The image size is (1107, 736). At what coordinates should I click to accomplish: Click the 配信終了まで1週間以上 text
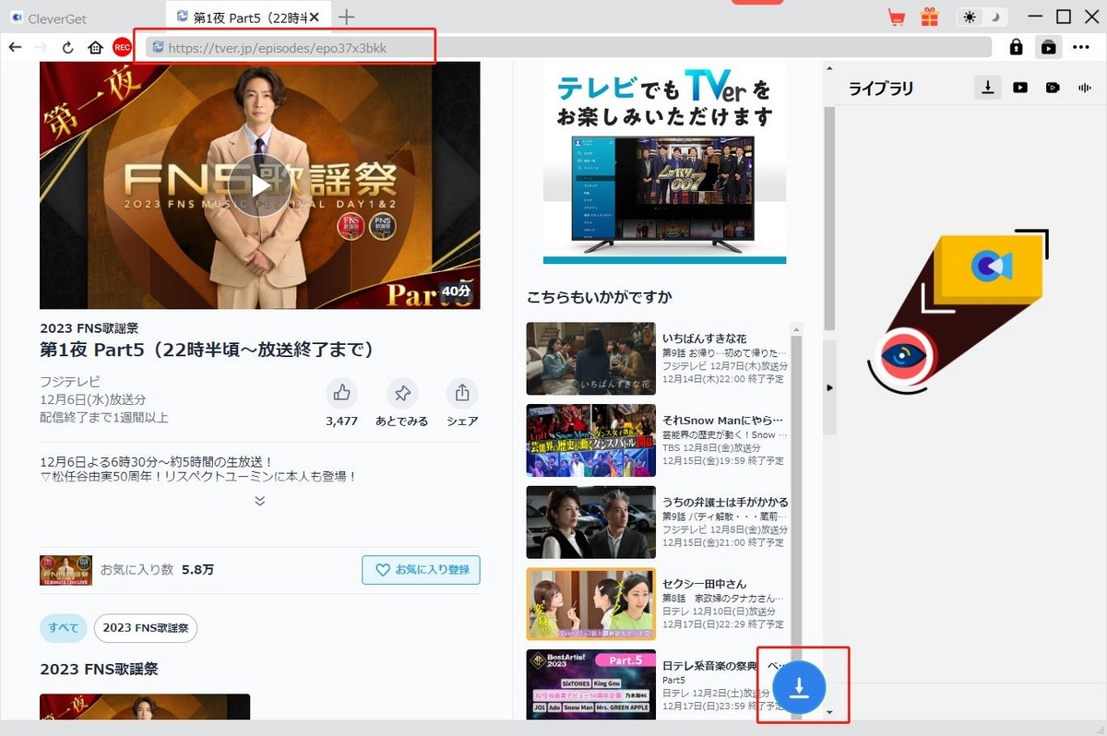pyautogui.click(x=104, y=418)
